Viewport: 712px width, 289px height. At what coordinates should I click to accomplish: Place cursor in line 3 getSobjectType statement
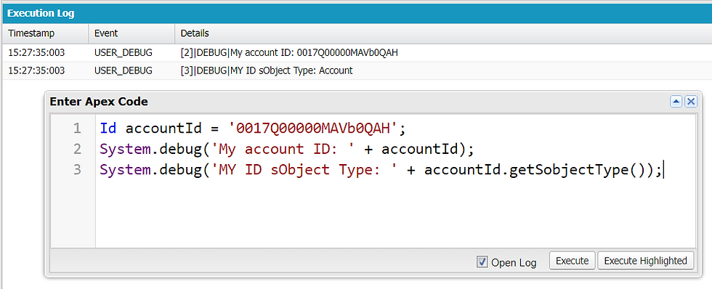point(381,170)
